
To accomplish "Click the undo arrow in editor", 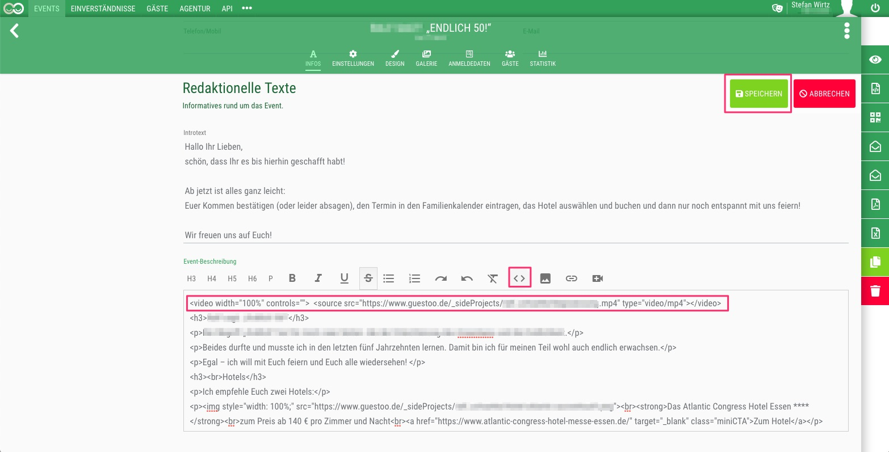I will (x=467, y=278).
